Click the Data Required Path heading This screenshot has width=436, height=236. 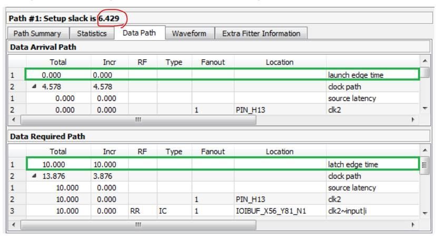[47, 136]
